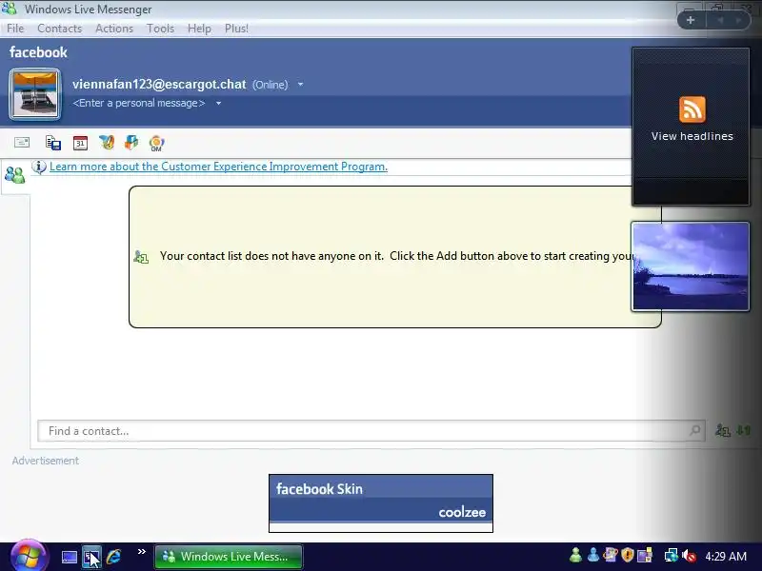Viewport: 762px width, 571px height.
Task: Click the facebook Skin advertisement banner
Action: coord(381,503)
